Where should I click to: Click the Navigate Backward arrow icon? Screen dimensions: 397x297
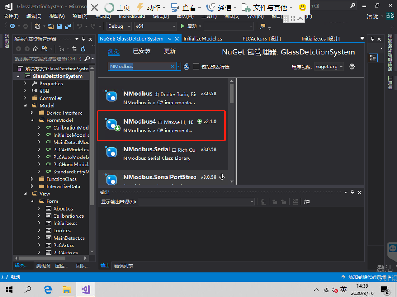point(12,26)
